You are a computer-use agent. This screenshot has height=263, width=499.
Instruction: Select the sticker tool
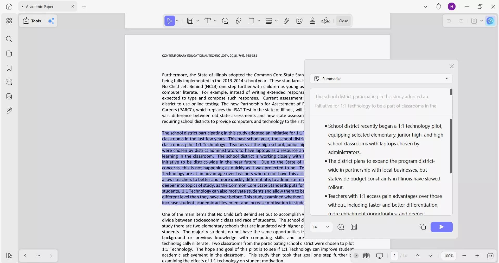click(x=299, y=21)
